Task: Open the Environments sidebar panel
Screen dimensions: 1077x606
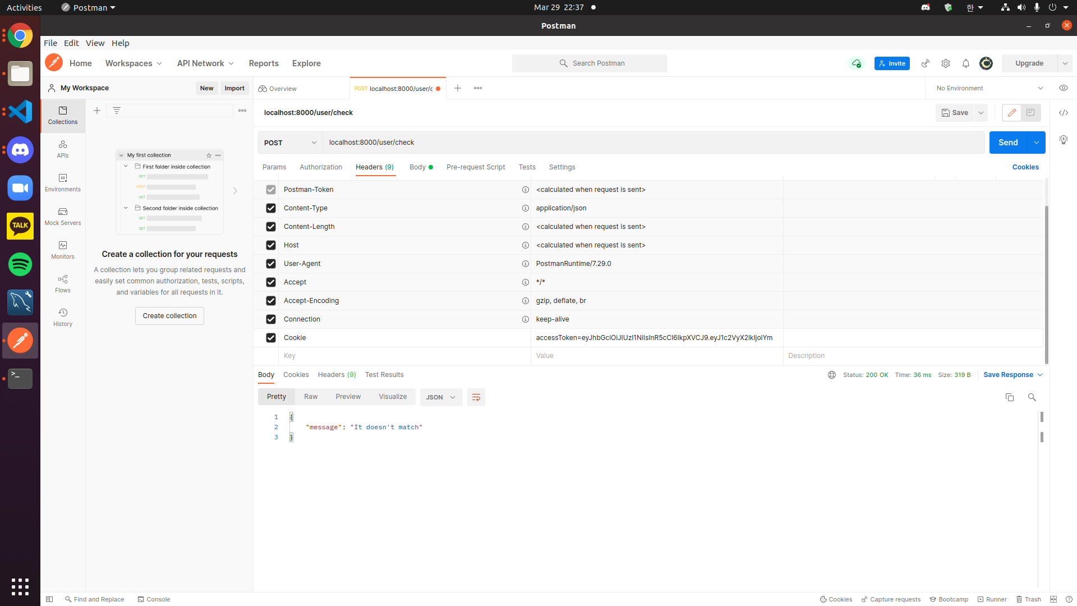Action: pos(63,183)
